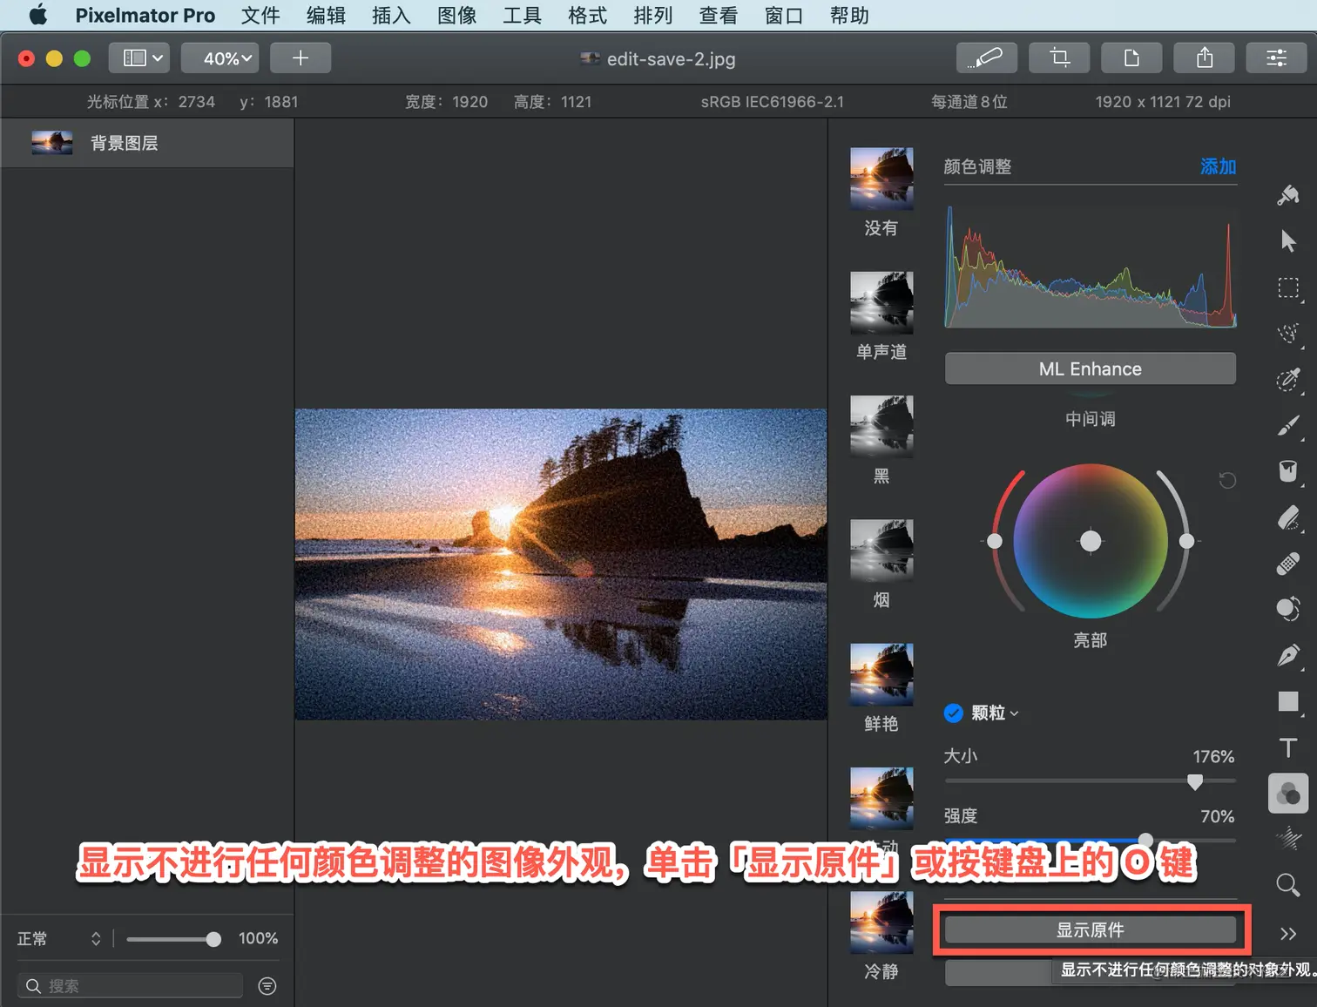Select the circle-with-arrows retouch tool
The width and height of the screenshot is (1317, 1007).
(1288, 609)
